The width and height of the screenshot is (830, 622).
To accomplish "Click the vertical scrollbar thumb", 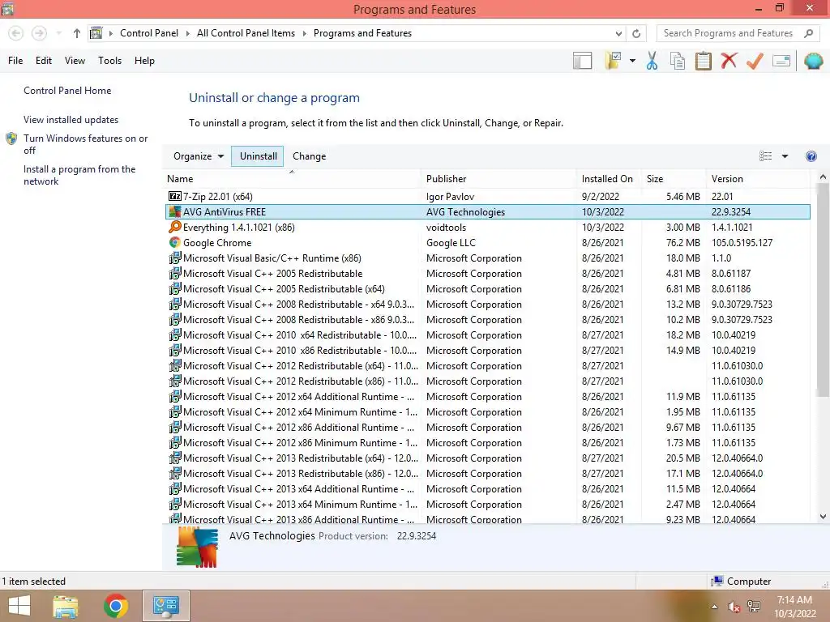I will 823,290.
